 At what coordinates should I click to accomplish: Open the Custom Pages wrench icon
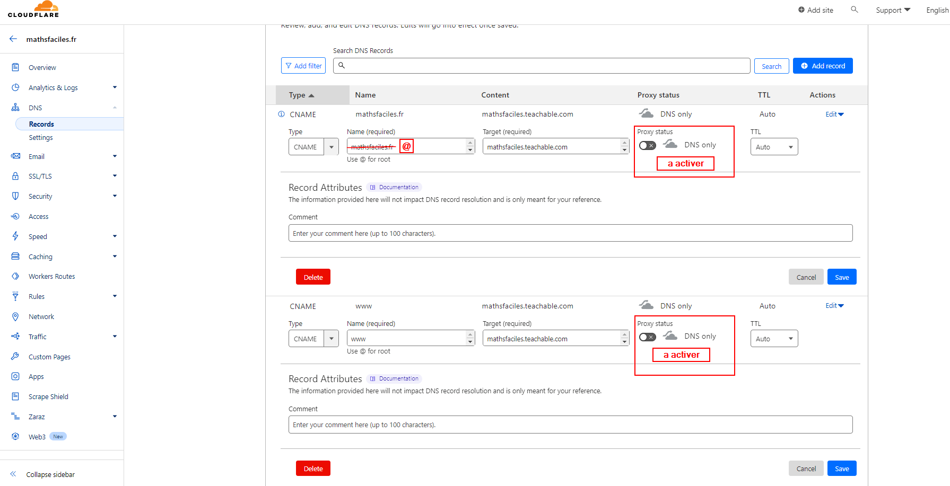[x=15, y=357]
